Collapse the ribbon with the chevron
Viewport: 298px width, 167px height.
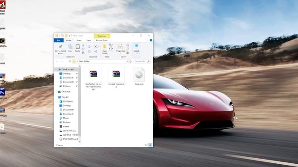147,40
